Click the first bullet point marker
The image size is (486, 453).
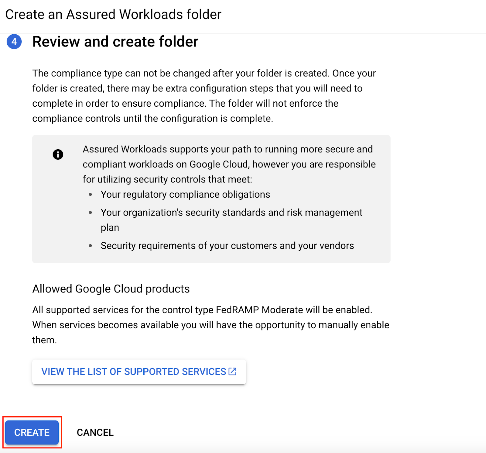click(x=90, y=195)
